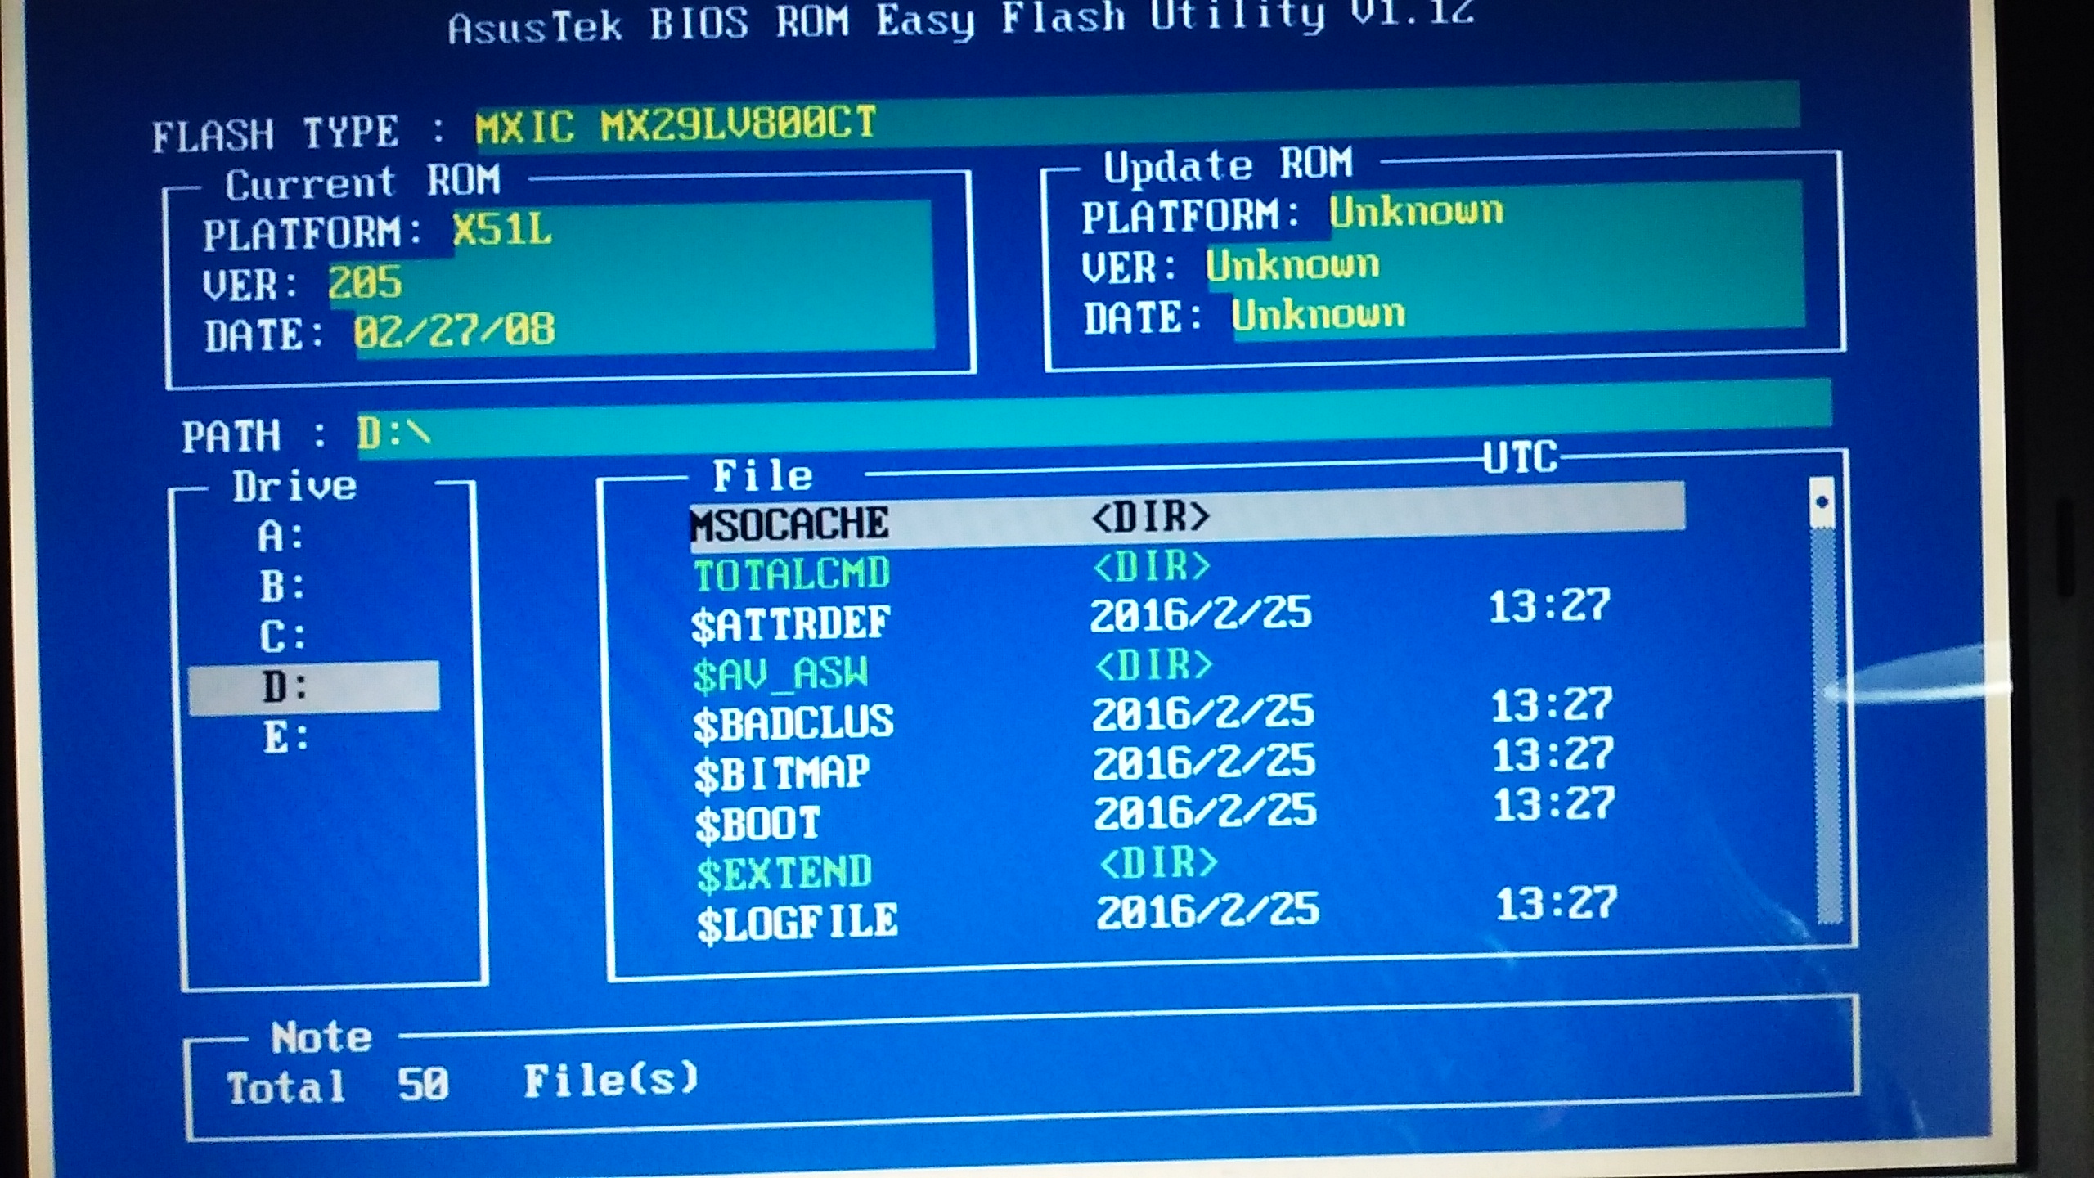The image size is (2094, 1178).
Task: Open the TOTALCMD directory
Action: point(792,573)
